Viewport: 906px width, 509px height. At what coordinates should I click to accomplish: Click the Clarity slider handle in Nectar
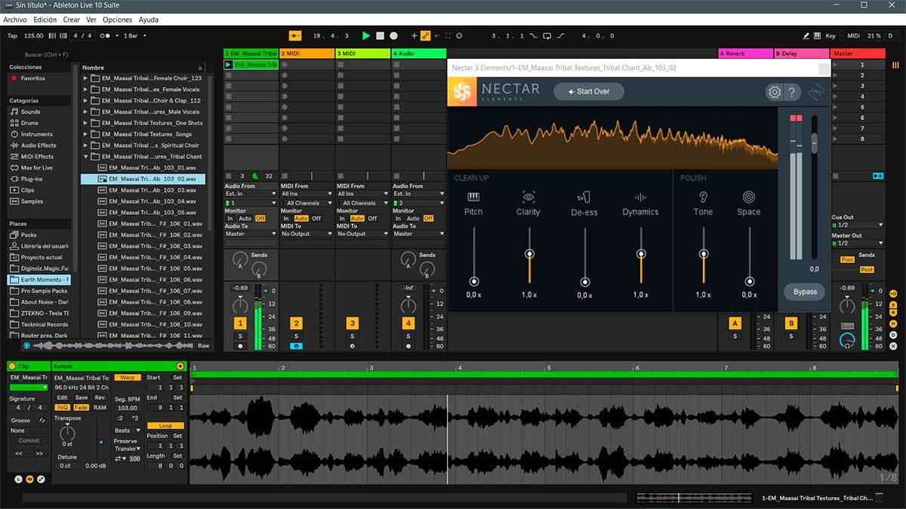(529, 254)
